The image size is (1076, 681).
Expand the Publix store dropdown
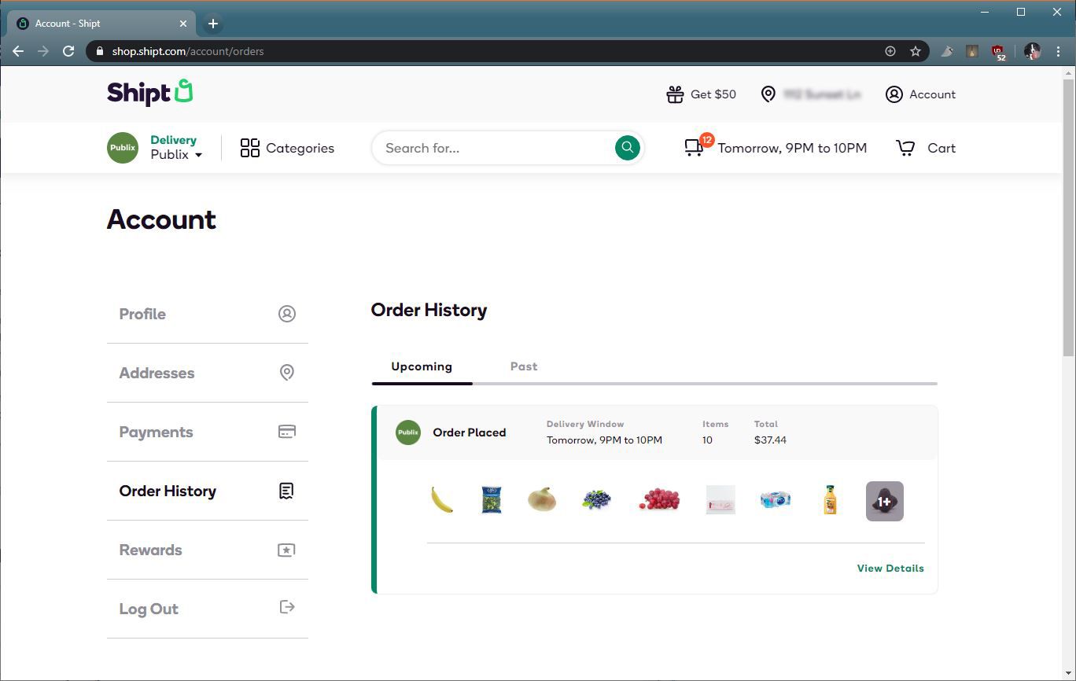176,155
